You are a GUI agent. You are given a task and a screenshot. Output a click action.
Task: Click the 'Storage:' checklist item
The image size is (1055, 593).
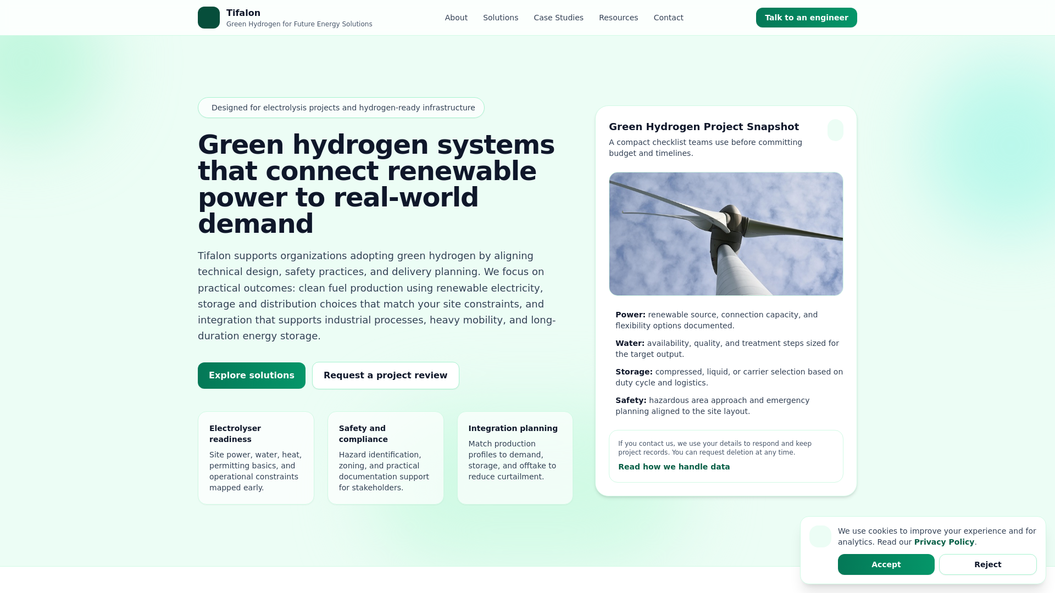pos(729,377)
